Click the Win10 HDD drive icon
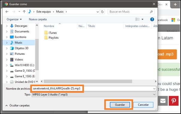Screen dimensions: 181x114 point(12,65)
